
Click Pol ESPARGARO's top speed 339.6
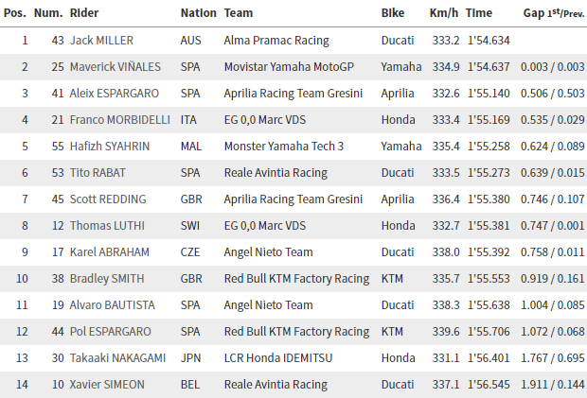446,332
